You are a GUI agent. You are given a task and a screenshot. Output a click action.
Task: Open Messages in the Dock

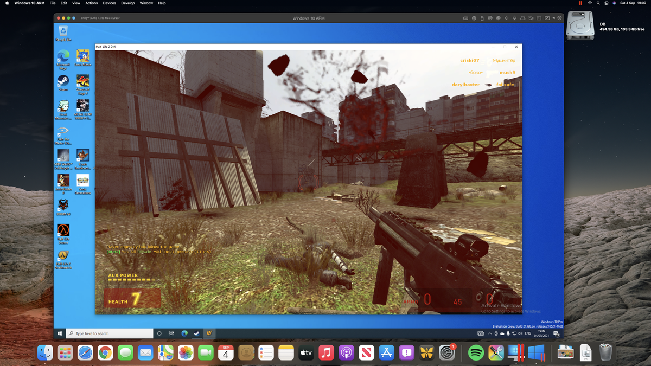[125, 353]
